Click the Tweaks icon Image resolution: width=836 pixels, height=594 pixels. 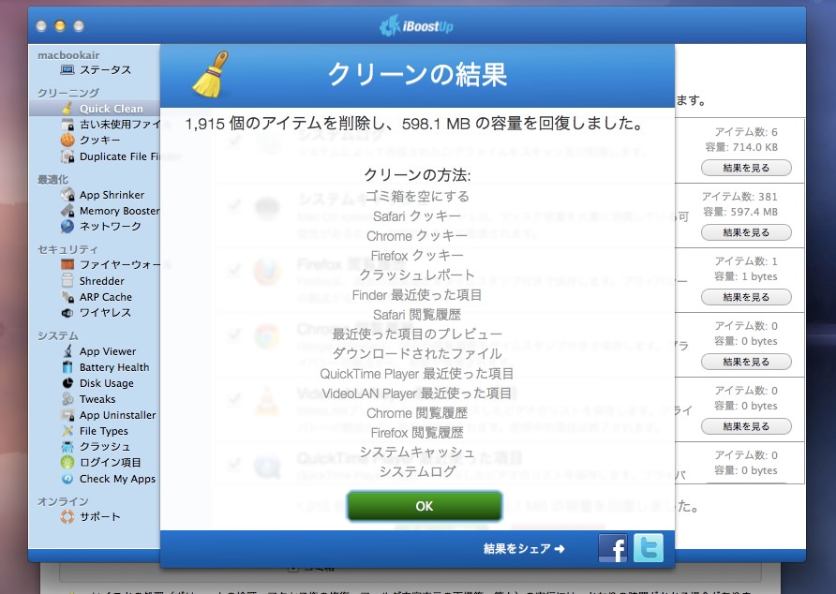point(67,399)
